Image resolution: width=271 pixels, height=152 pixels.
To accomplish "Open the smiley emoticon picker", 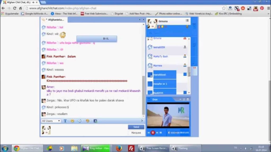I will click(72, 121).
